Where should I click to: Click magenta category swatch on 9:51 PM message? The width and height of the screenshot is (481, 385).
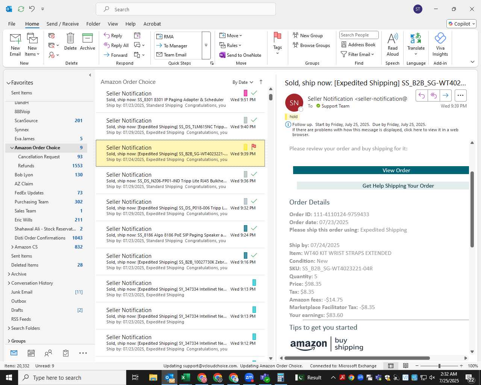pyautogui.click(x=245, y=93)
